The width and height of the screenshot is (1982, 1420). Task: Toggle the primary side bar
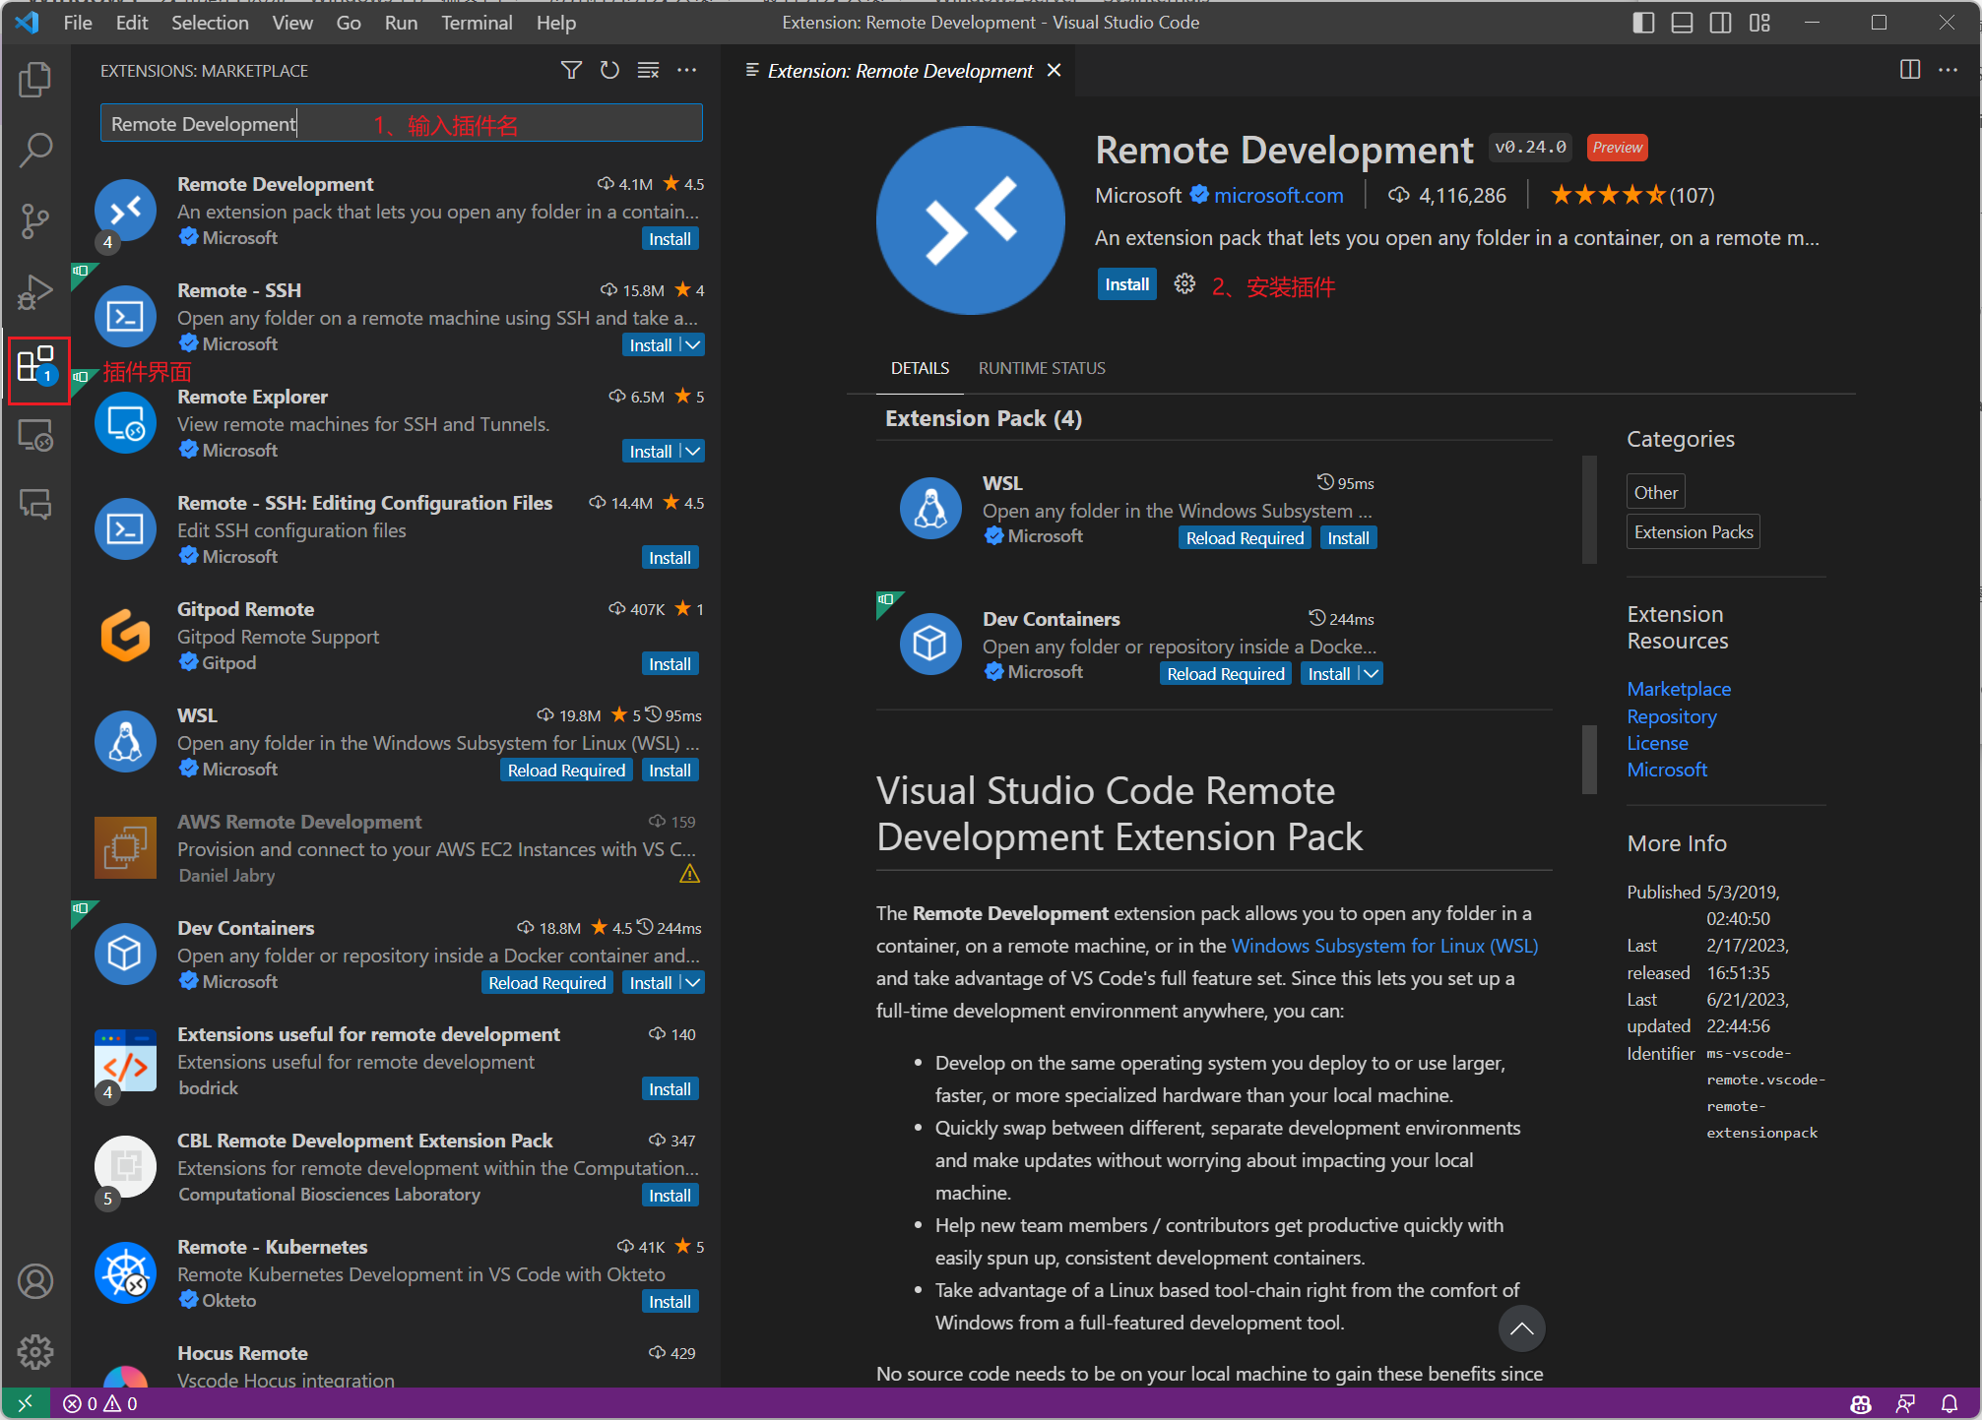coord(1643,22)
